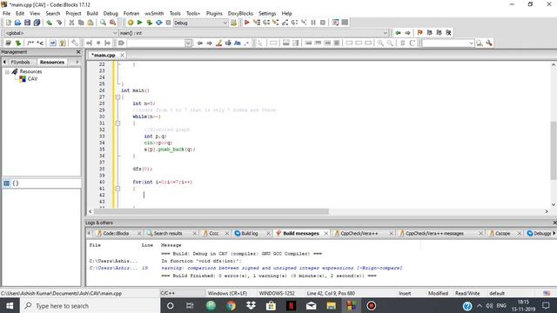Close the Build messages tab
This screenshot has height=313, width=557.
tap(325, 233)
